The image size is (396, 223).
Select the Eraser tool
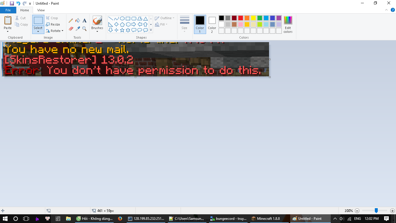(x=71, y=28)
